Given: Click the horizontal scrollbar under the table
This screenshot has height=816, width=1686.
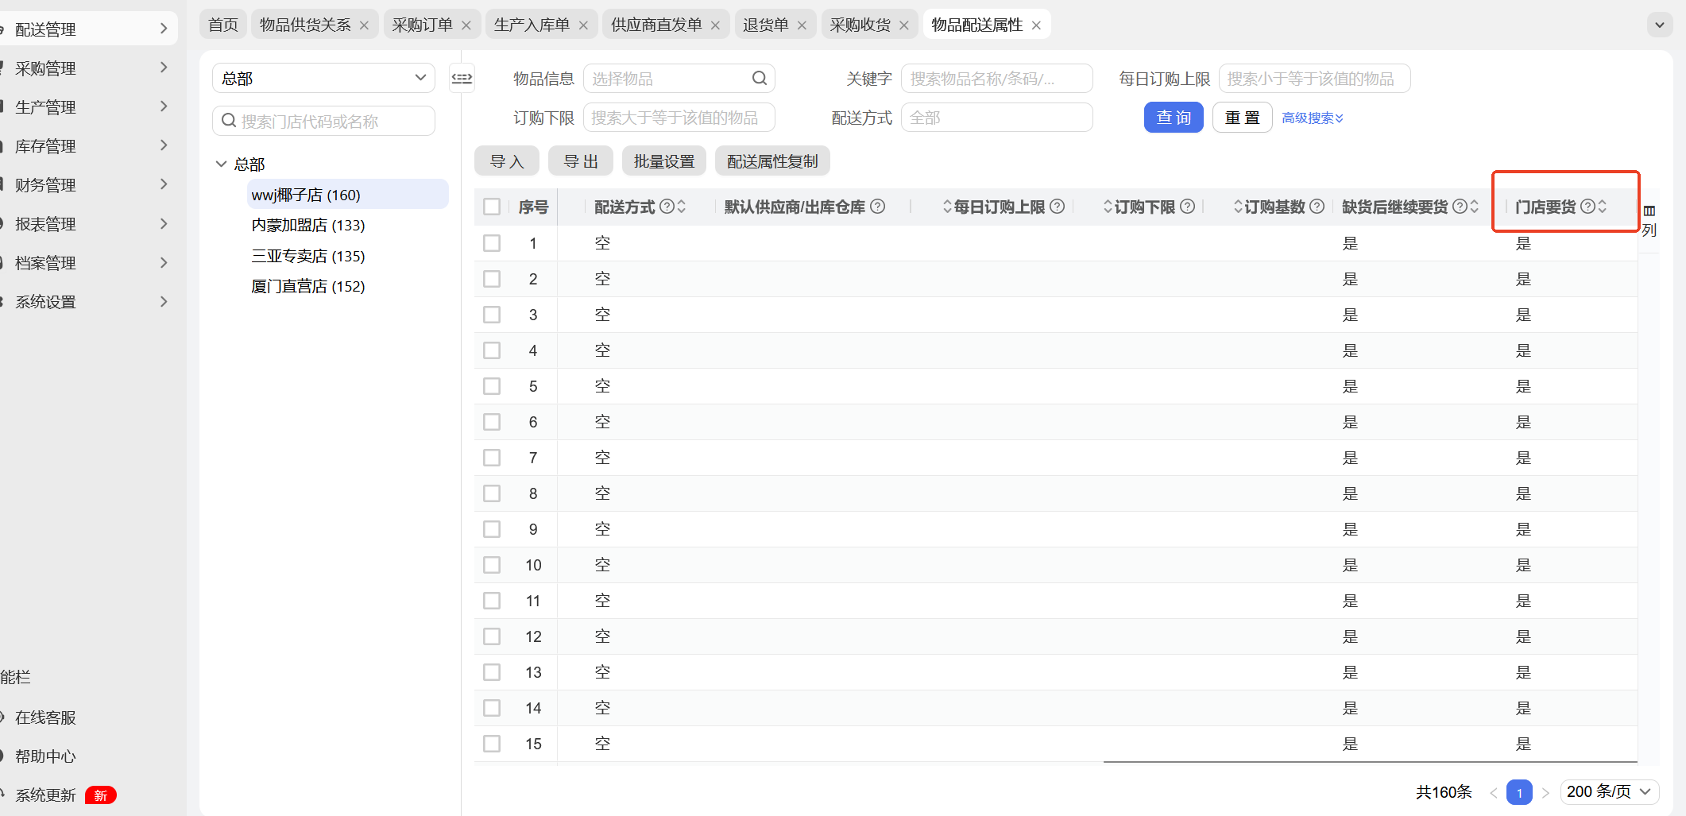Looking at the screenshot, I should coord(1370,762).
